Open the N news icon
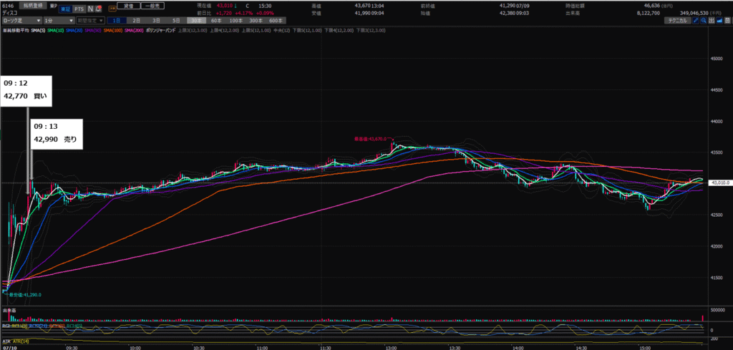The image size is (733, 350). (90, 9)
